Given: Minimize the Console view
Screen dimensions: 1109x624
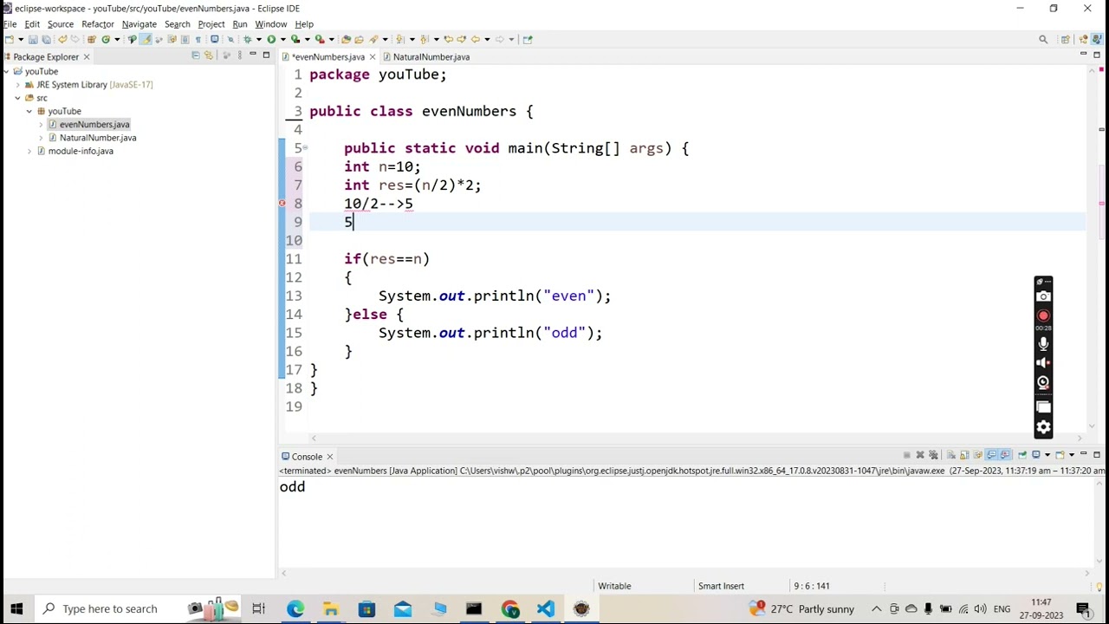Looking at the screenshot, I should coord(1083,454).
